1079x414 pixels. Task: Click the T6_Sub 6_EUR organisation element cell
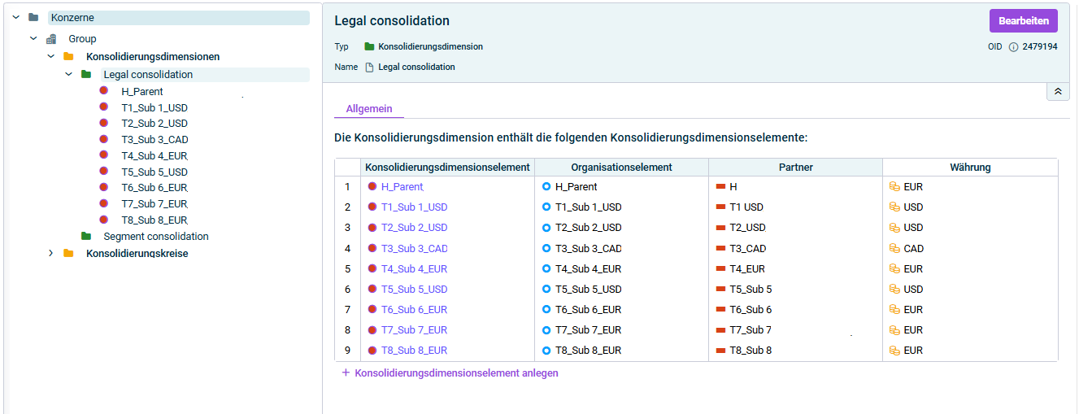(x=621, y=310)
